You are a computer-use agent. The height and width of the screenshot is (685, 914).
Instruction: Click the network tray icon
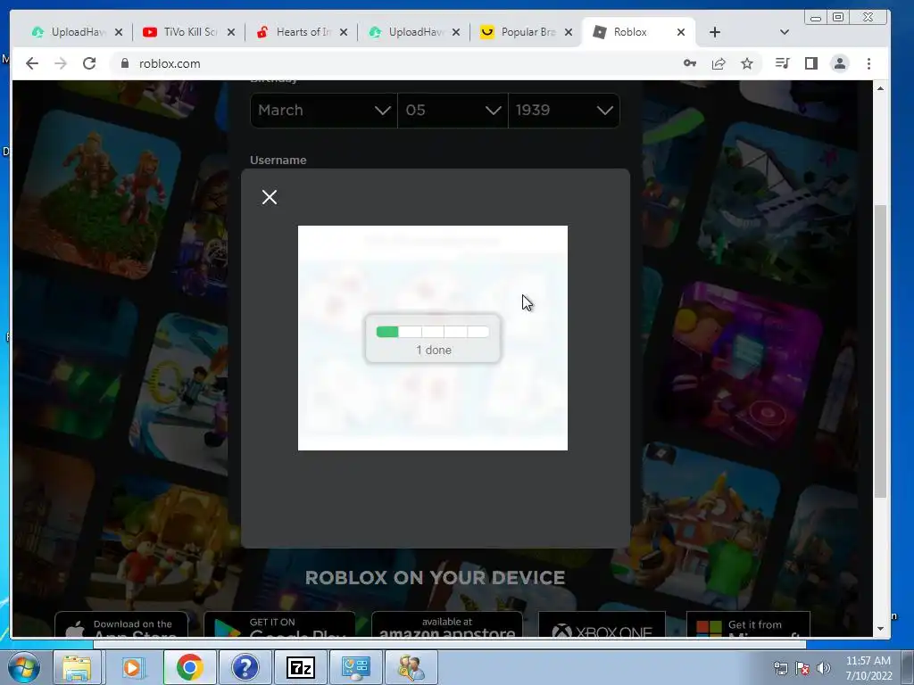tap(780, 668)
